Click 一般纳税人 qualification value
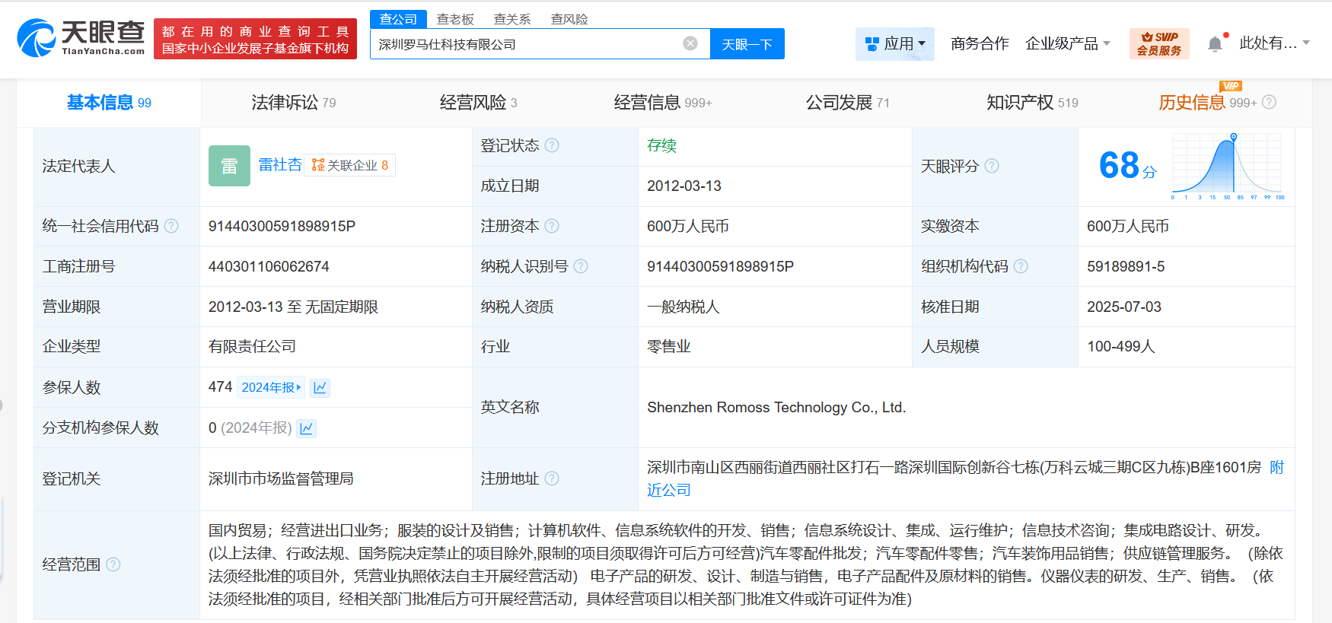This screenshot has height=623, width=1332. (x=684, y=307)
